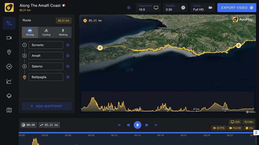Viewport: 259px width, 145px height.
Task: Open the elevation chart panel in sidebar
Action: pyautogui.click(x=9, y=81)
